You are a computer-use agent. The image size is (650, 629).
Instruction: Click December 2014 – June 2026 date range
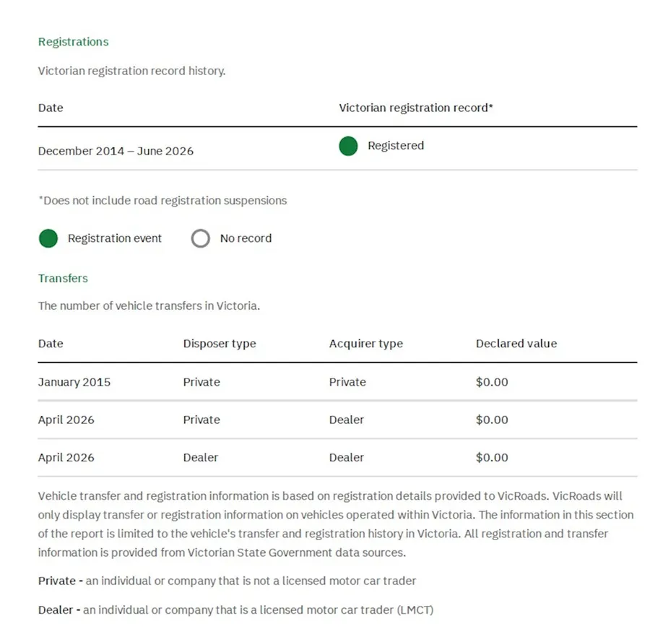[116, 151]
